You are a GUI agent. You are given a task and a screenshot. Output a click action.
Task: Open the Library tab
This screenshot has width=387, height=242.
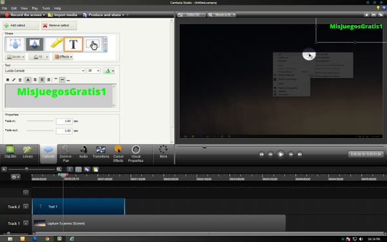(28, 152)
